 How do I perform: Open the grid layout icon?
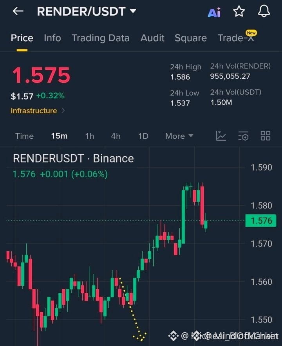(x=266, y=136)
